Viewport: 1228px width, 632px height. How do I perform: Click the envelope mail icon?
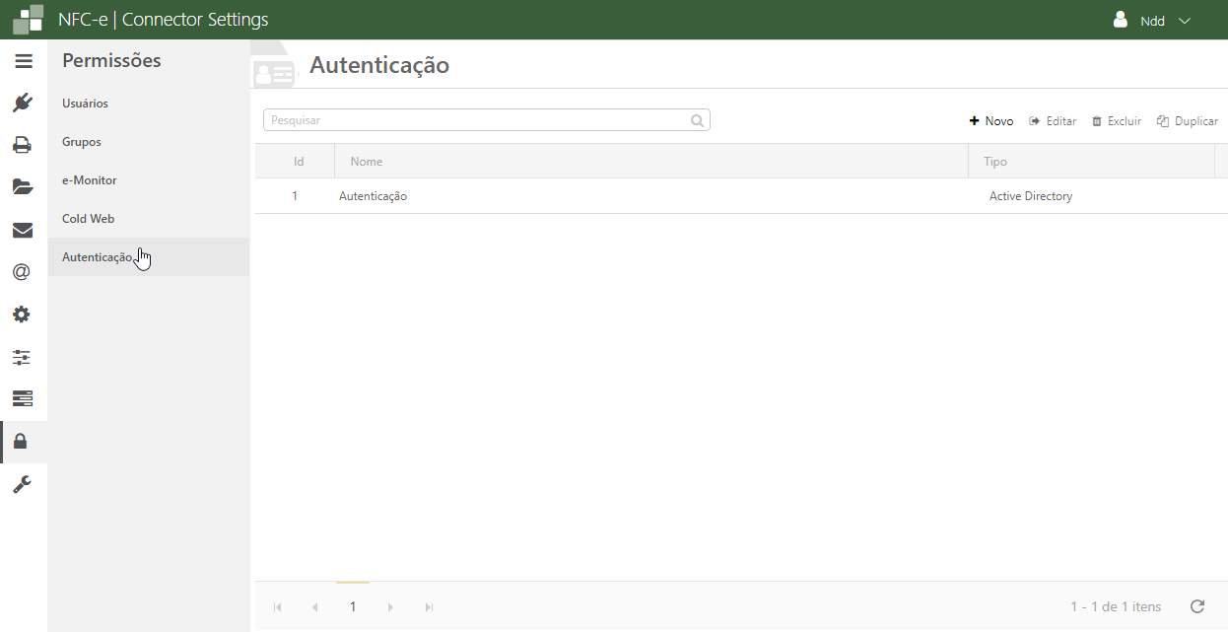tap(23, 230)
